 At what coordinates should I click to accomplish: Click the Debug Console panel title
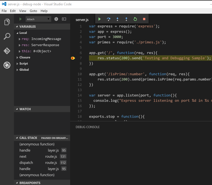click(x=88, y=127)
